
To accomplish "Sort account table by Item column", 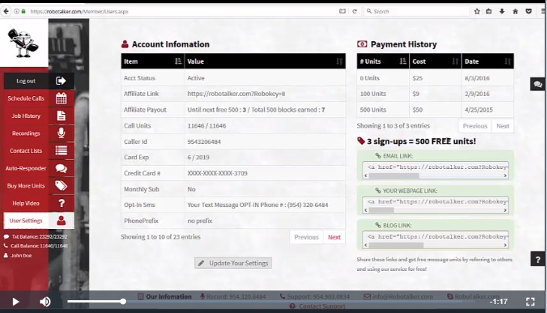I will pyautogui.click(x=177, y=62).
